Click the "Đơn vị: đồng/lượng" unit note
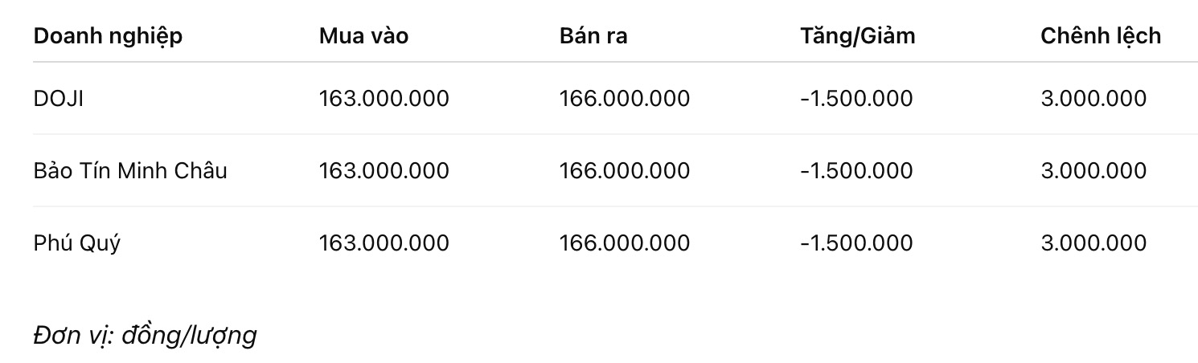The width and height of the screenshot is (1198, 363). pyautogui.click(x=145, y=336)
